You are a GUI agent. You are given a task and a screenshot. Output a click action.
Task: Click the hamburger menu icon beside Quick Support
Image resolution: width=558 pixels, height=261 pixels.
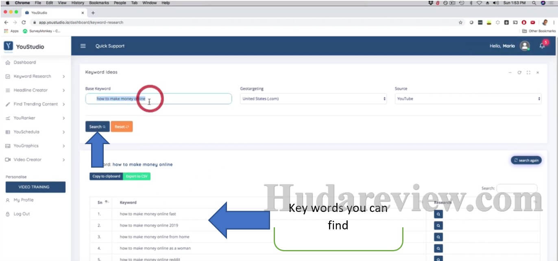pos(83,46)
